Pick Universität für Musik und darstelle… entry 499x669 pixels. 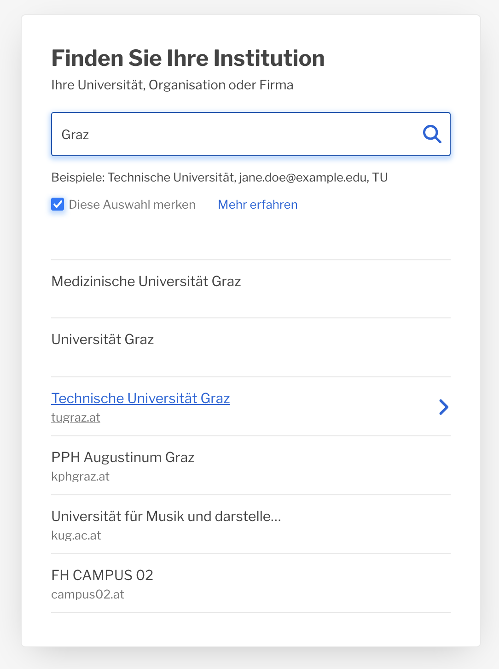pyautogui.click(x=251, y=524)
